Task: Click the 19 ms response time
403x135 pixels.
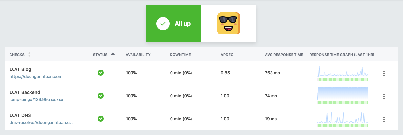Action: (x=271, y=119)
